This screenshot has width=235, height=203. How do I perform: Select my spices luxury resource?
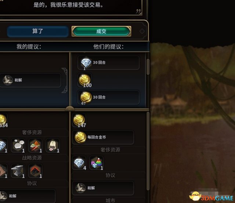(x=36, y=145)
